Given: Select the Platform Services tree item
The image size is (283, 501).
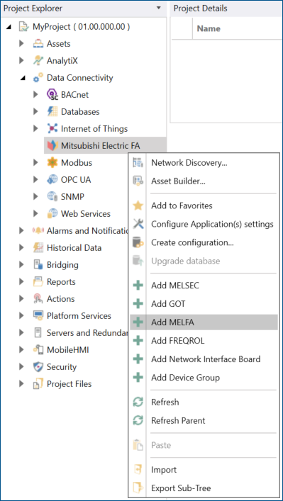Looking at the screenshot, I should pos(79,315).
